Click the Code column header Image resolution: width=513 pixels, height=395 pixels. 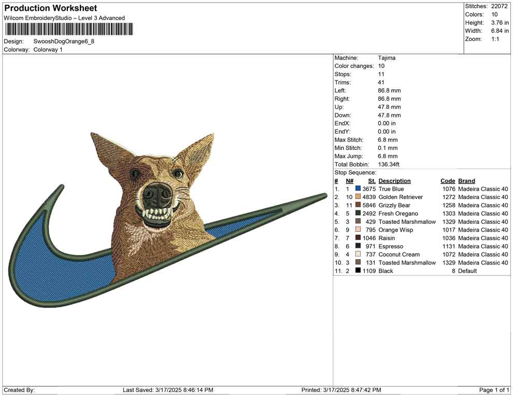point(447,181)
